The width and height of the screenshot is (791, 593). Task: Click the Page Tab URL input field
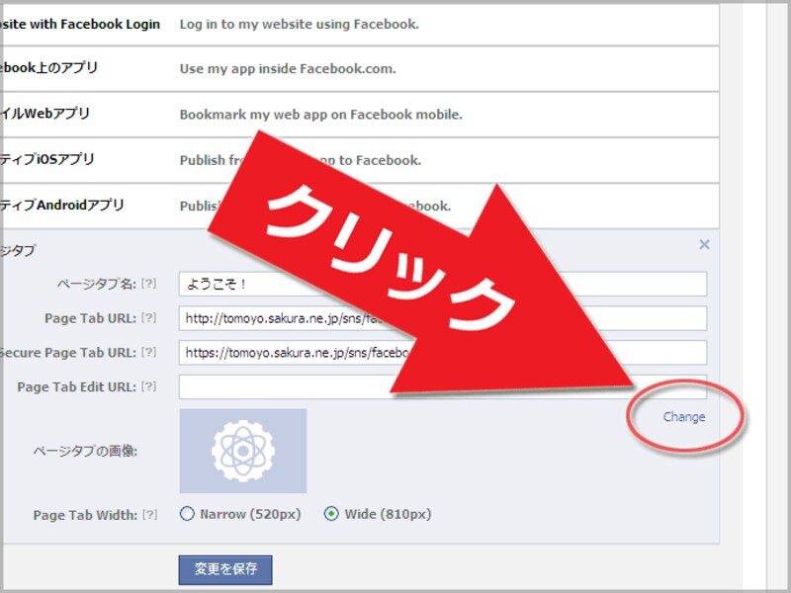click(442, 318)
